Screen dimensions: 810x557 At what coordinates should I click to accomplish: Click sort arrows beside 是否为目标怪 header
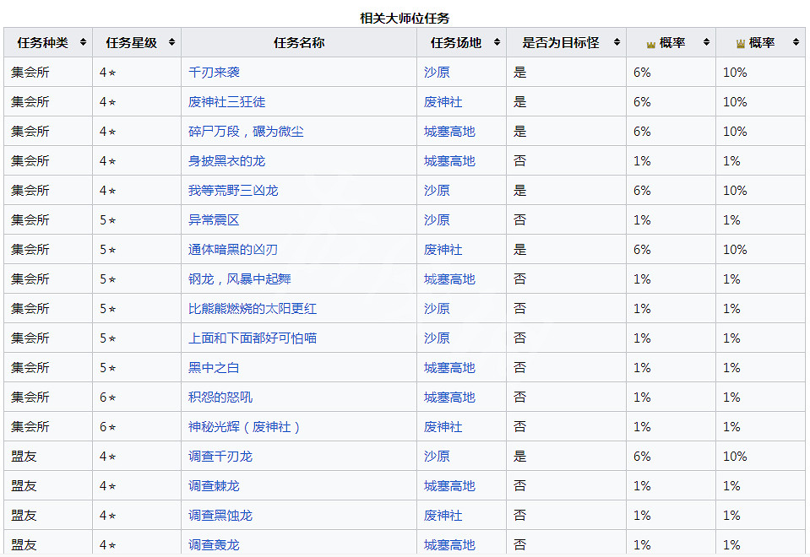[616, 42]
